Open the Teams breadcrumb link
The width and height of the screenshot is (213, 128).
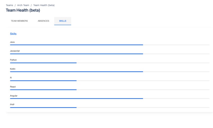point(9,5)
